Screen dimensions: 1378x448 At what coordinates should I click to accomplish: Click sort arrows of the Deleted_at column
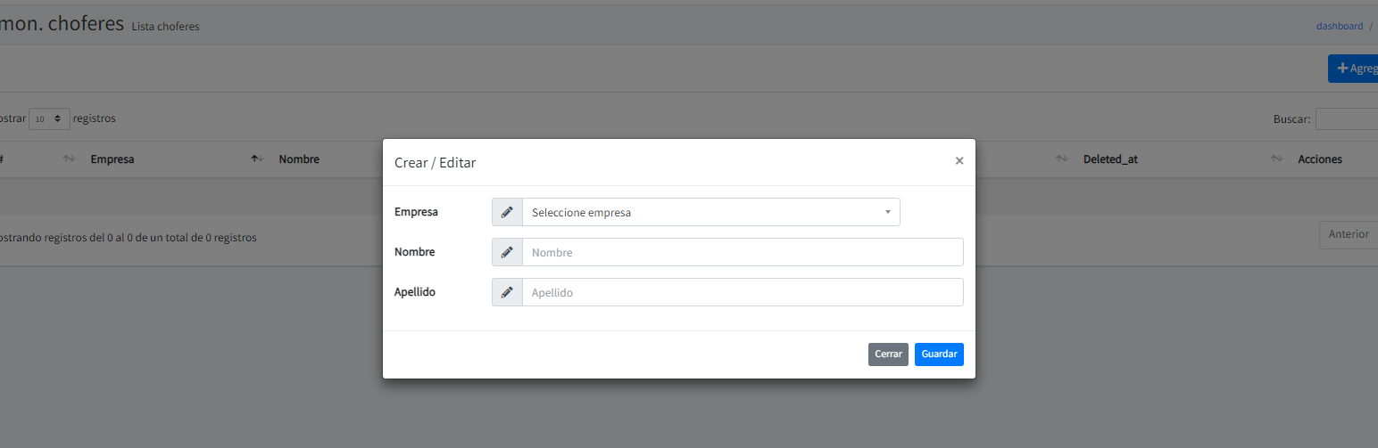[x=1276, y=159]
